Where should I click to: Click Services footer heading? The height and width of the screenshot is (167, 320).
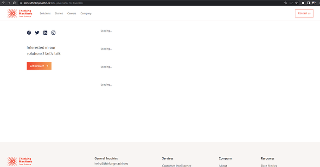tap(168, 158)
